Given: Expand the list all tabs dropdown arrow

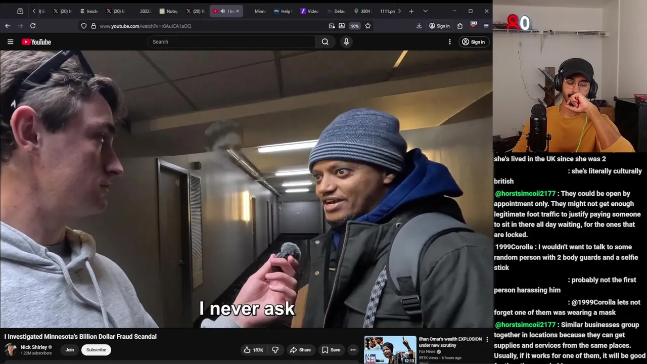Looking at the screenshot, I should [x=425, y=11].
